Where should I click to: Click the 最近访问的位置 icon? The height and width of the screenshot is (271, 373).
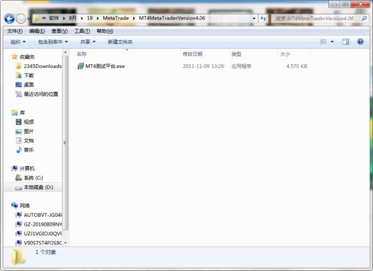[x=19, y=94]
